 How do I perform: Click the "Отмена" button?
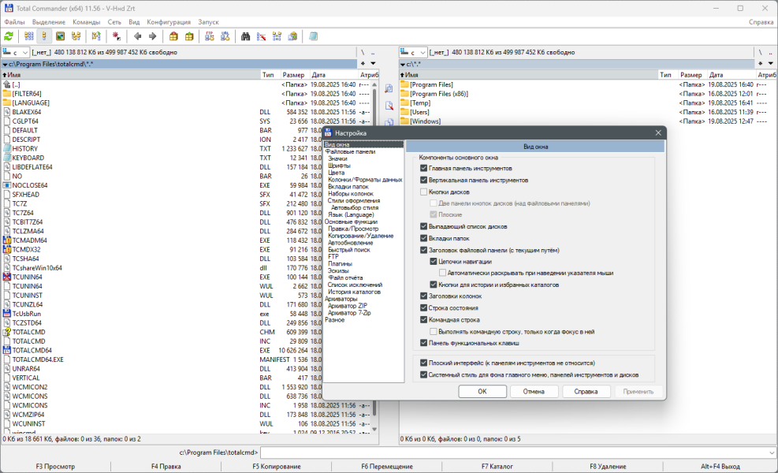click(534, 391)
